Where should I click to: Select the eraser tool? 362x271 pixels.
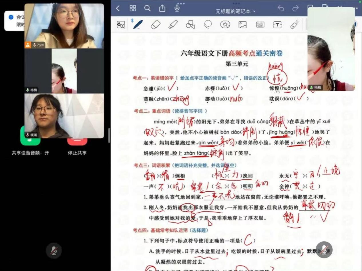[156, 25]
